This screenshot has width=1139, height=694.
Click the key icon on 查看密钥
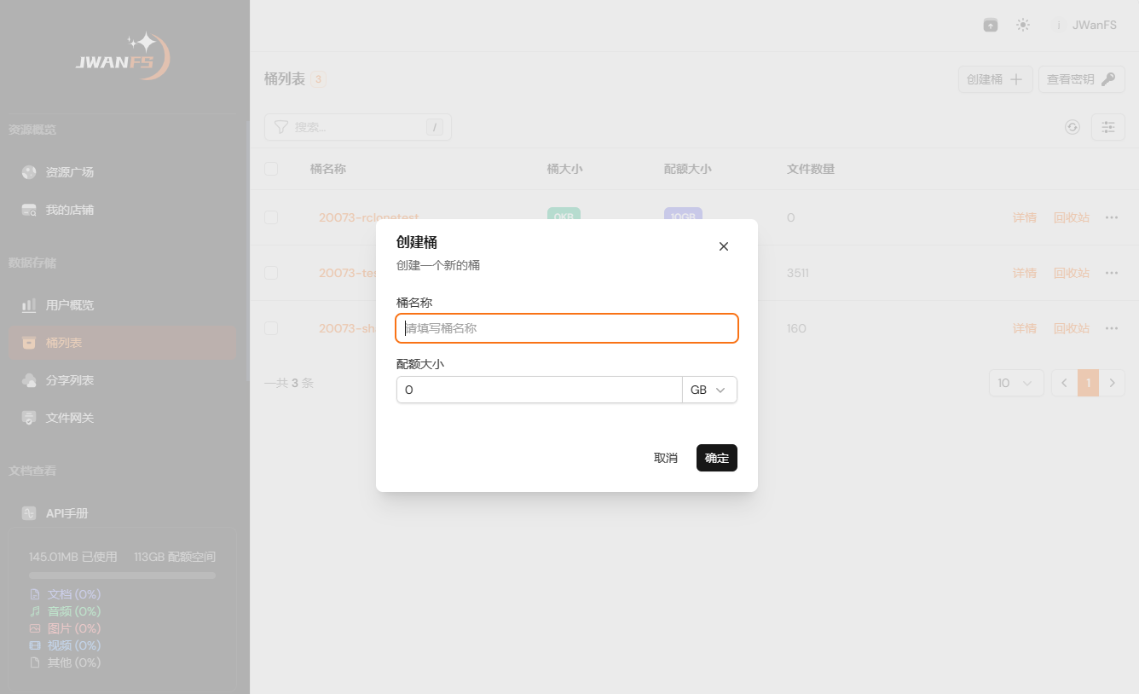click(x=1107, y=79)
